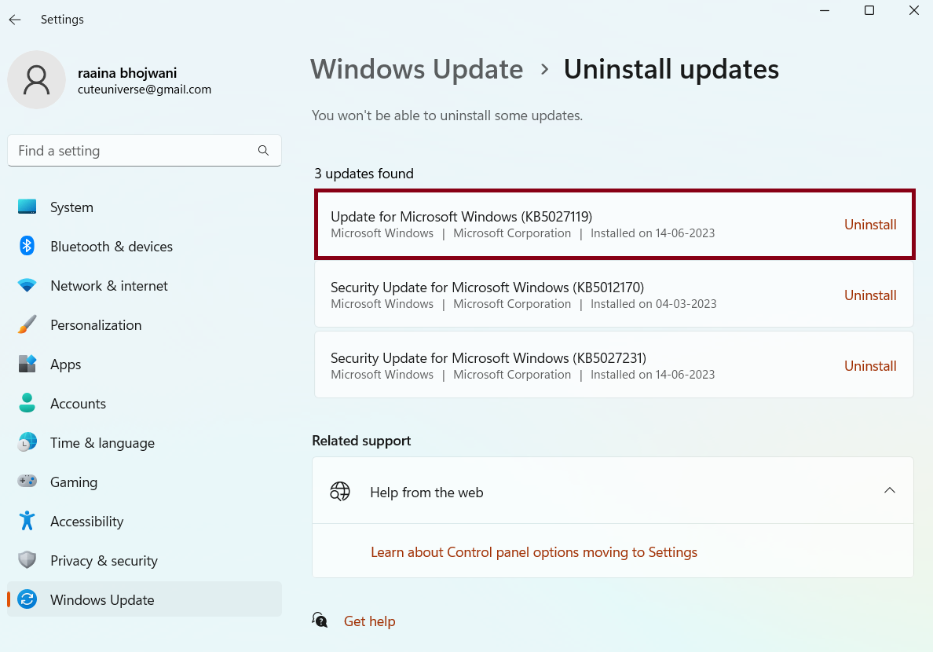Click the Apps icon in sidebar
The height and width of the screenshot is (652, 933).
(27, 364)
